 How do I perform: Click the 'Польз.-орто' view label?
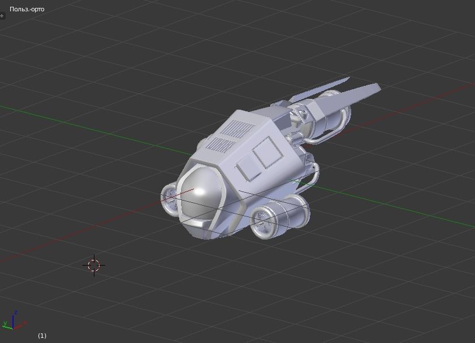pos(27,9)
